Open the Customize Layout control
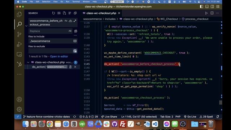This screenshot has width=231, height=130. pyautogui.click(x=218, y=6)
